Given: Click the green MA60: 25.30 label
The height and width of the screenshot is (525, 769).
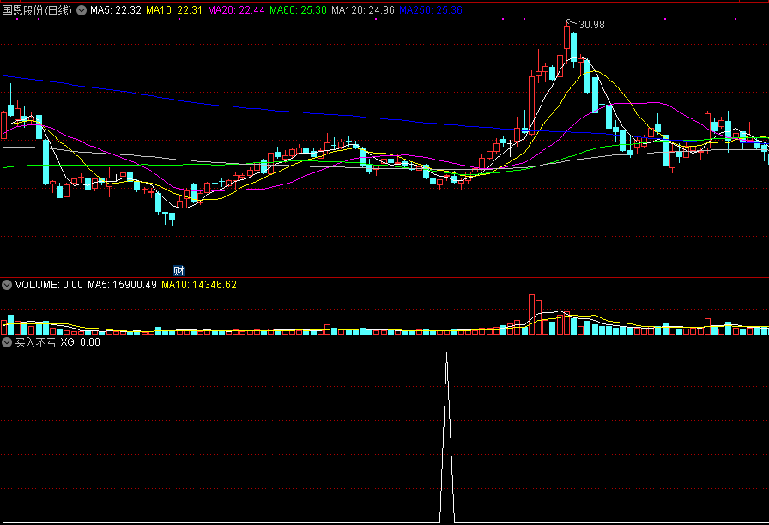Looking at the screenshot, I should coord(298,10).
